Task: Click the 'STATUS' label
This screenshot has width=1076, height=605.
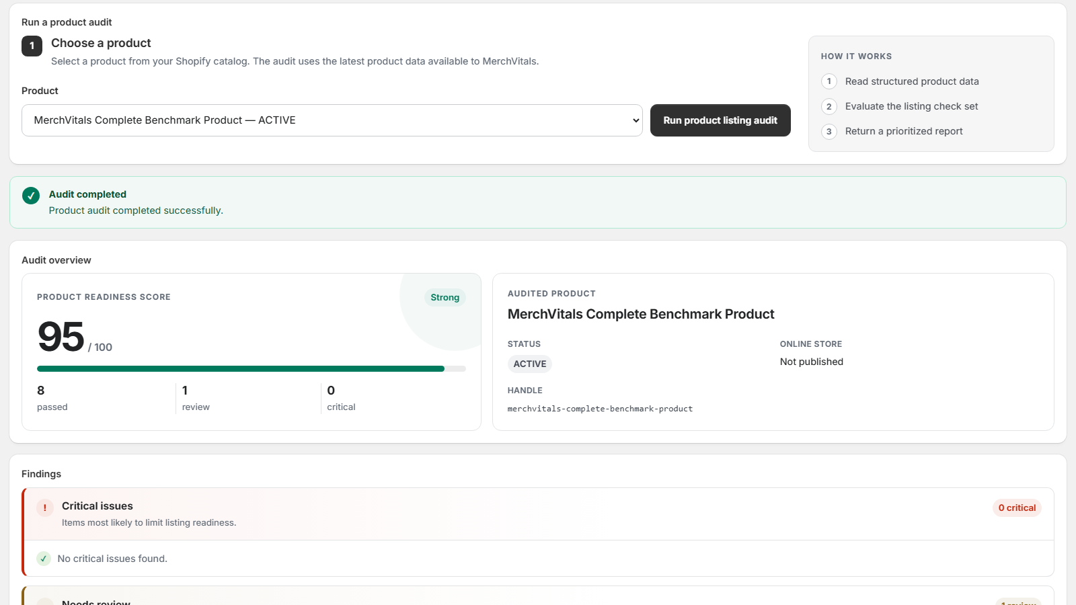Action: click(524, 344)
